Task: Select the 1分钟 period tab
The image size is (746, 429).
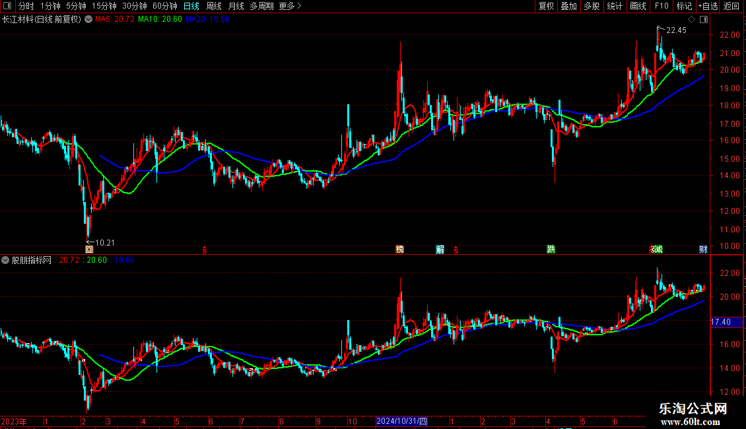Action: pos(50,6)
